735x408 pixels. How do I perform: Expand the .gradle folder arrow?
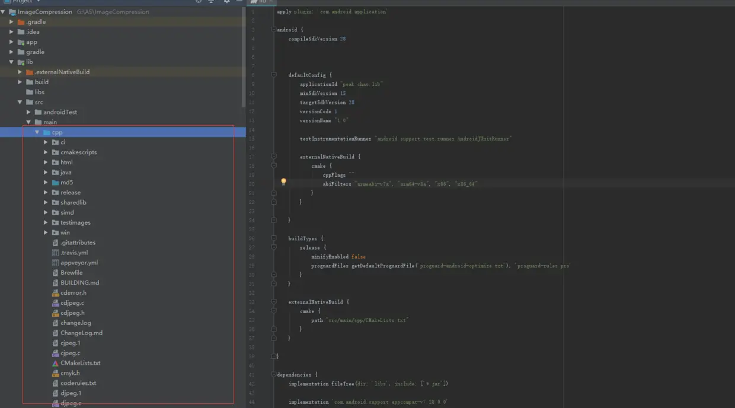point(12,22)
